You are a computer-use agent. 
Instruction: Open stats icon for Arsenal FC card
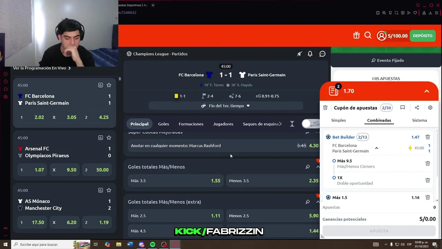pos(100,138)
